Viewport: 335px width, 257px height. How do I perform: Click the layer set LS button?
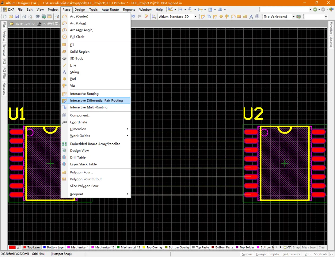(18, 247)
